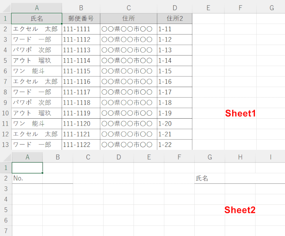Select postal code cell 111-1111

(x=81, y=29)
